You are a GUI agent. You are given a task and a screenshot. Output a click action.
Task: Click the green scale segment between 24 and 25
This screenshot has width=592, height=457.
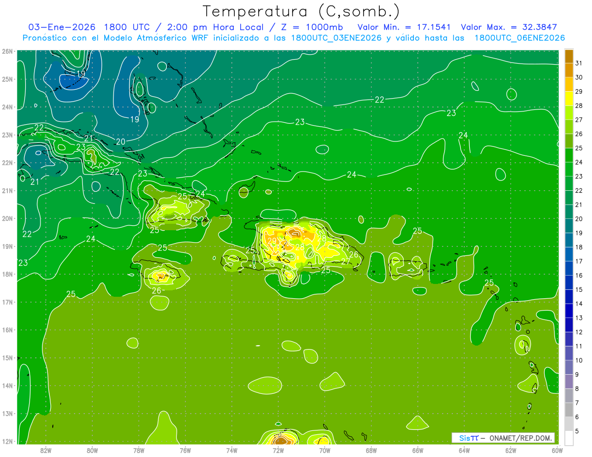click(x=569, y=155)
